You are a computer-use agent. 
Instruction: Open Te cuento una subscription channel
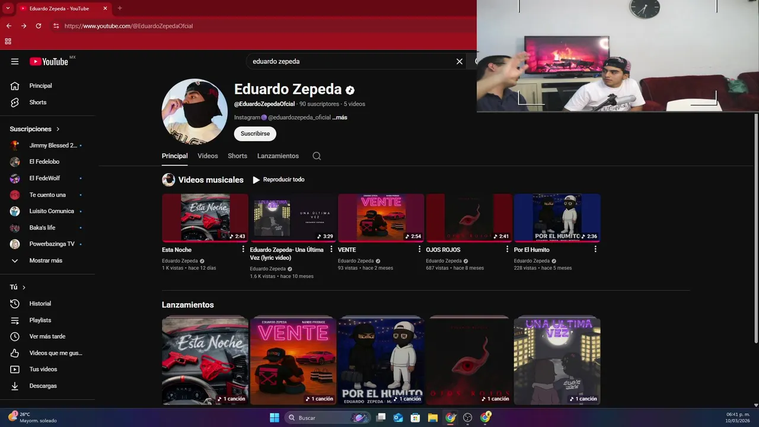coord(47,195)
